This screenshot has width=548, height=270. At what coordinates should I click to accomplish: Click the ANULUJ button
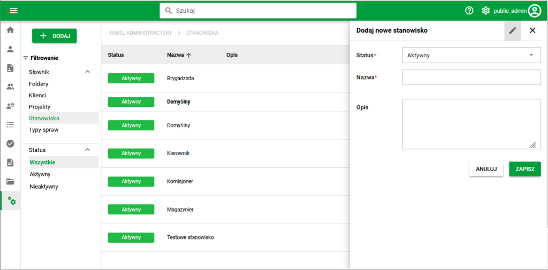click(486, 169)
